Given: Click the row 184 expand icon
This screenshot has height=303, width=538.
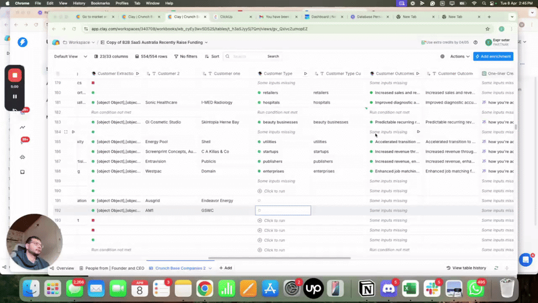Looking at the screenshot, I should 66,132.
